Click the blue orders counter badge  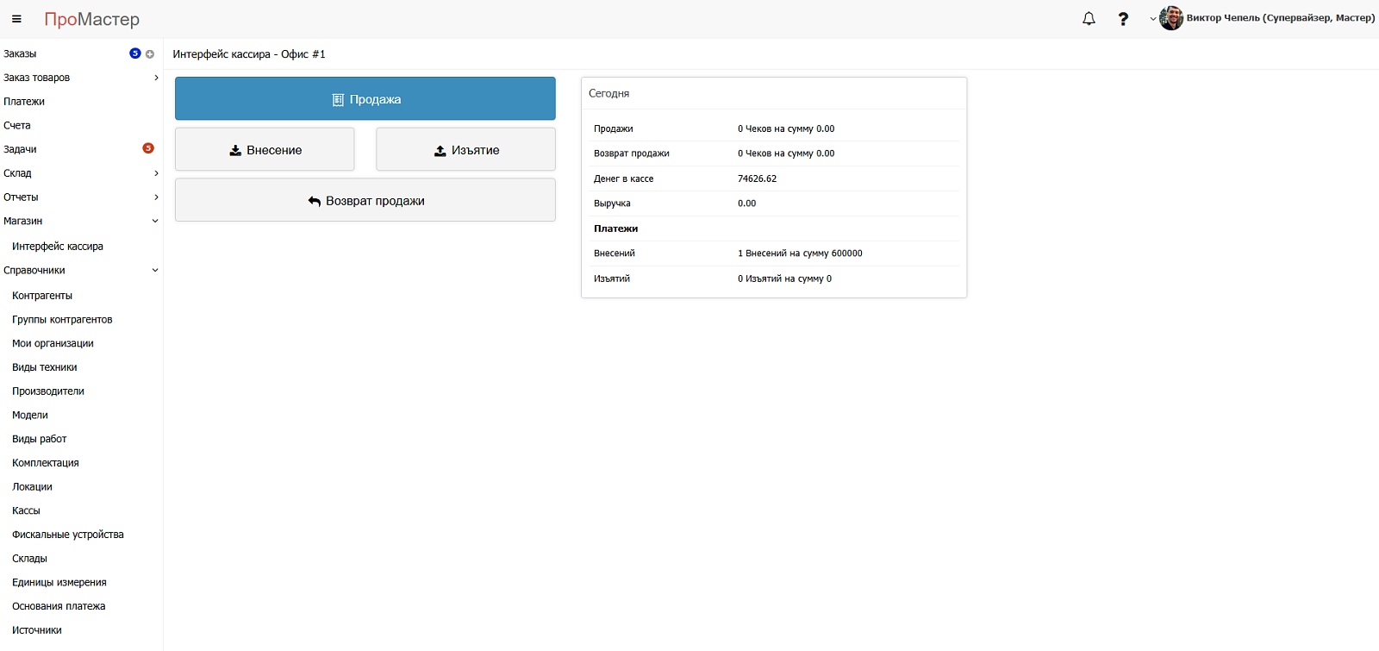point(135,53)
